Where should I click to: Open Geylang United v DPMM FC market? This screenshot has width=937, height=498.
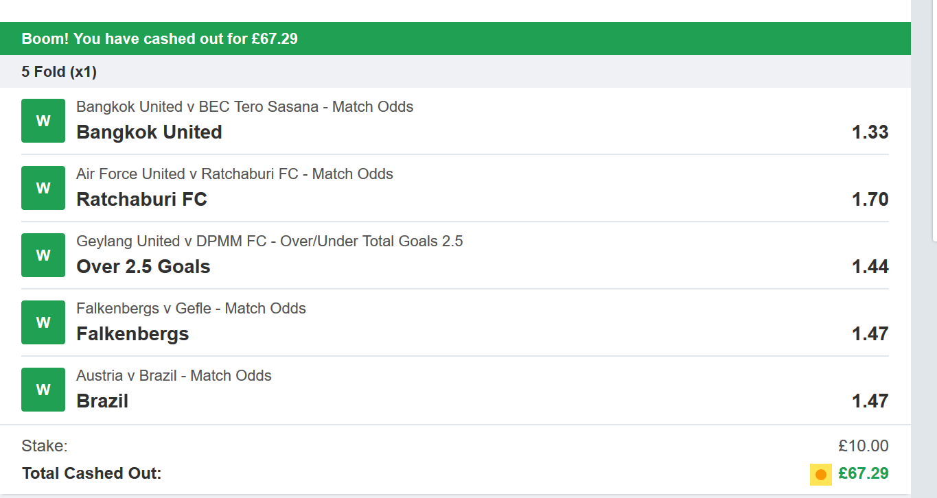[269, 241]
